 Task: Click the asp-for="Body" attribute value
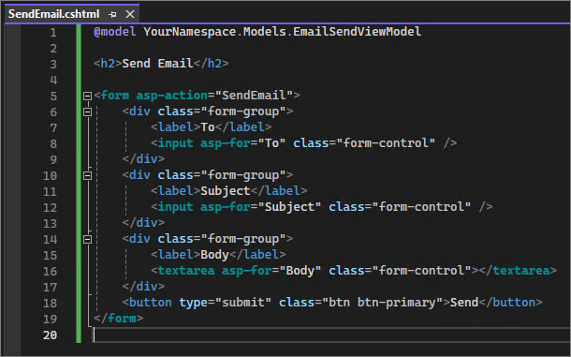pyautogui.click(x=300, y=271)
